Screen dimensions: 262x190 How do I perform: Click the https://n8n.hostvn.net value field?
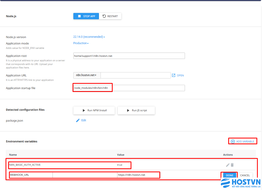pyautogui.click(x=139, y=175)
